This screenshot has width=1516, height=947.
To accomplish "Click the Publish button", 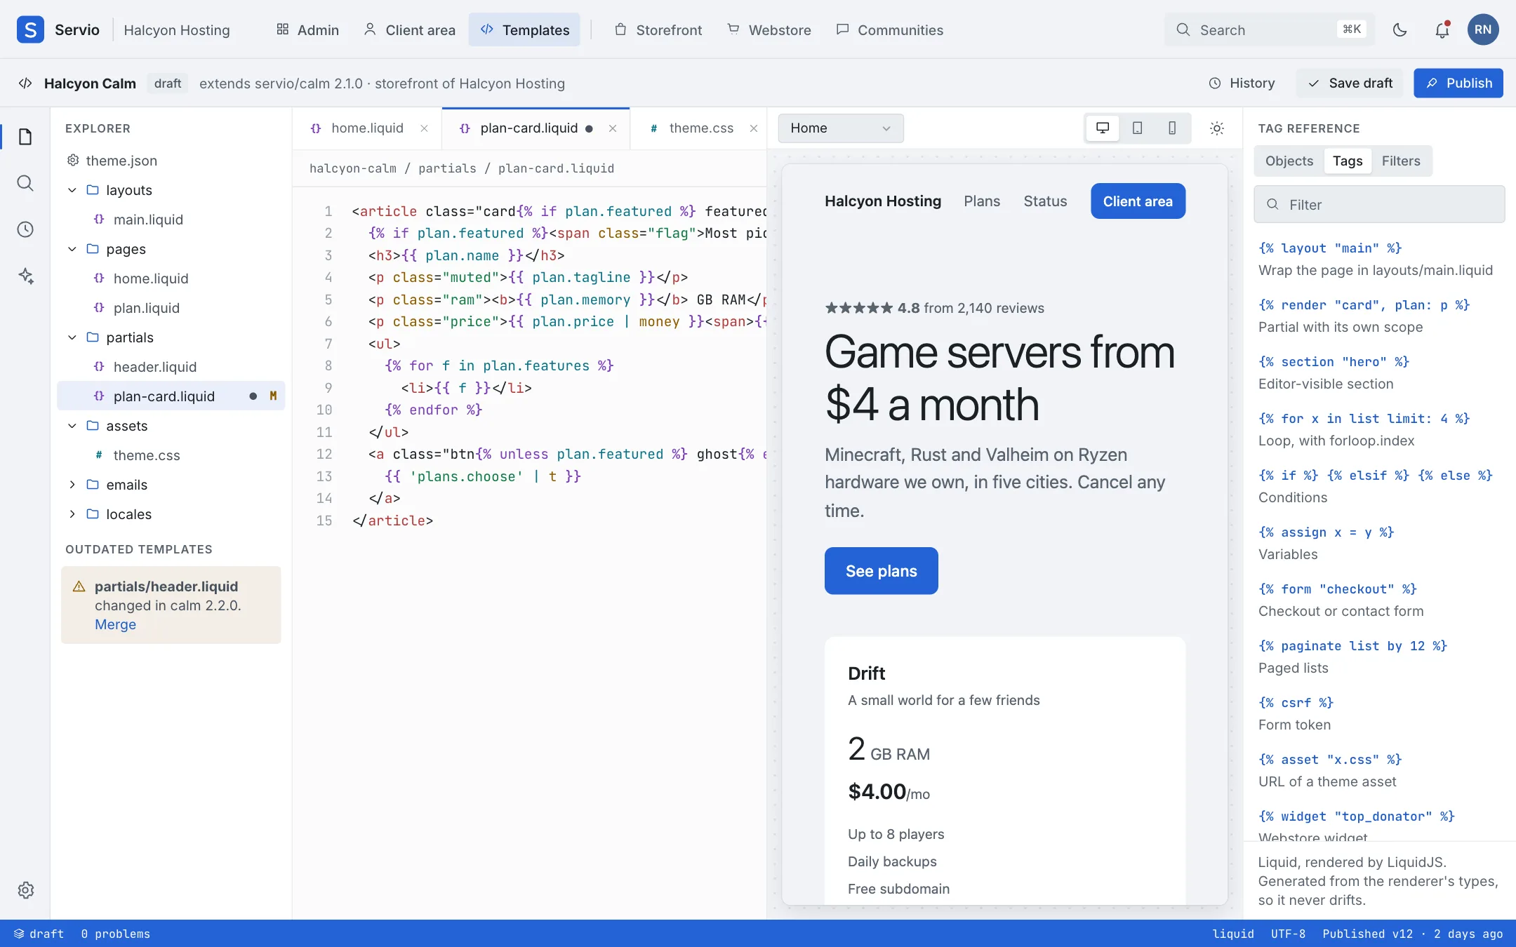I will coord(1458,83).
